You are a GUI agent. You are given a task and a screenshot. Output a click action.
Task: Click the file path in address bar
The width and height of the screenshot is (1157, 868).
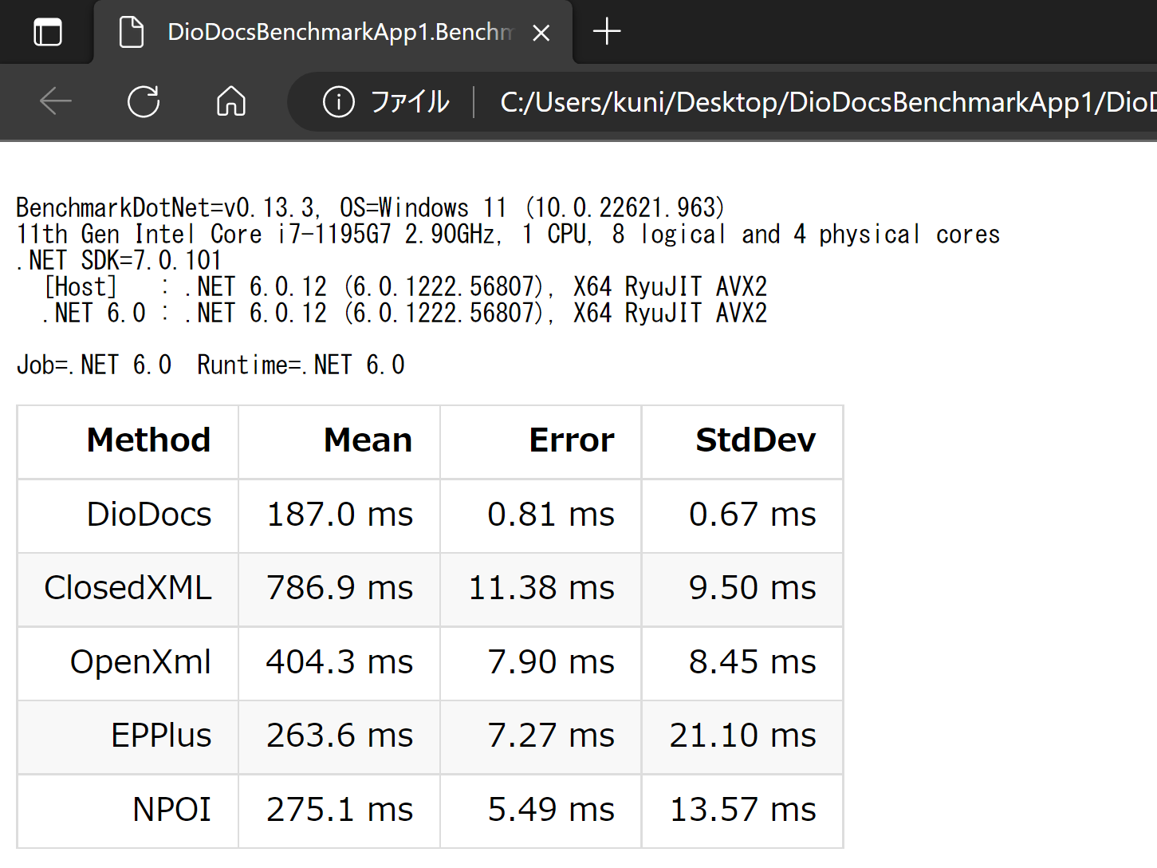(828, 102)
